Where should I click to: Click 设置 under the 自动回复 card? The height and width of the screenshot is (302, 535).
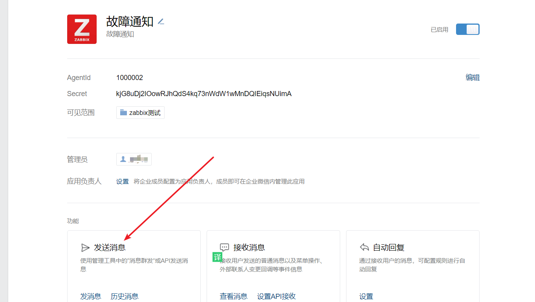coord(366,296)
